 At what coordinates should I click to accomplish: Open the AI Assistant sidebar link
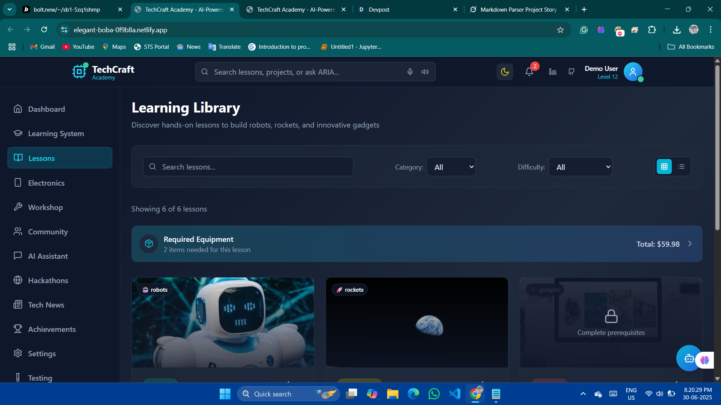pos(48,256)
